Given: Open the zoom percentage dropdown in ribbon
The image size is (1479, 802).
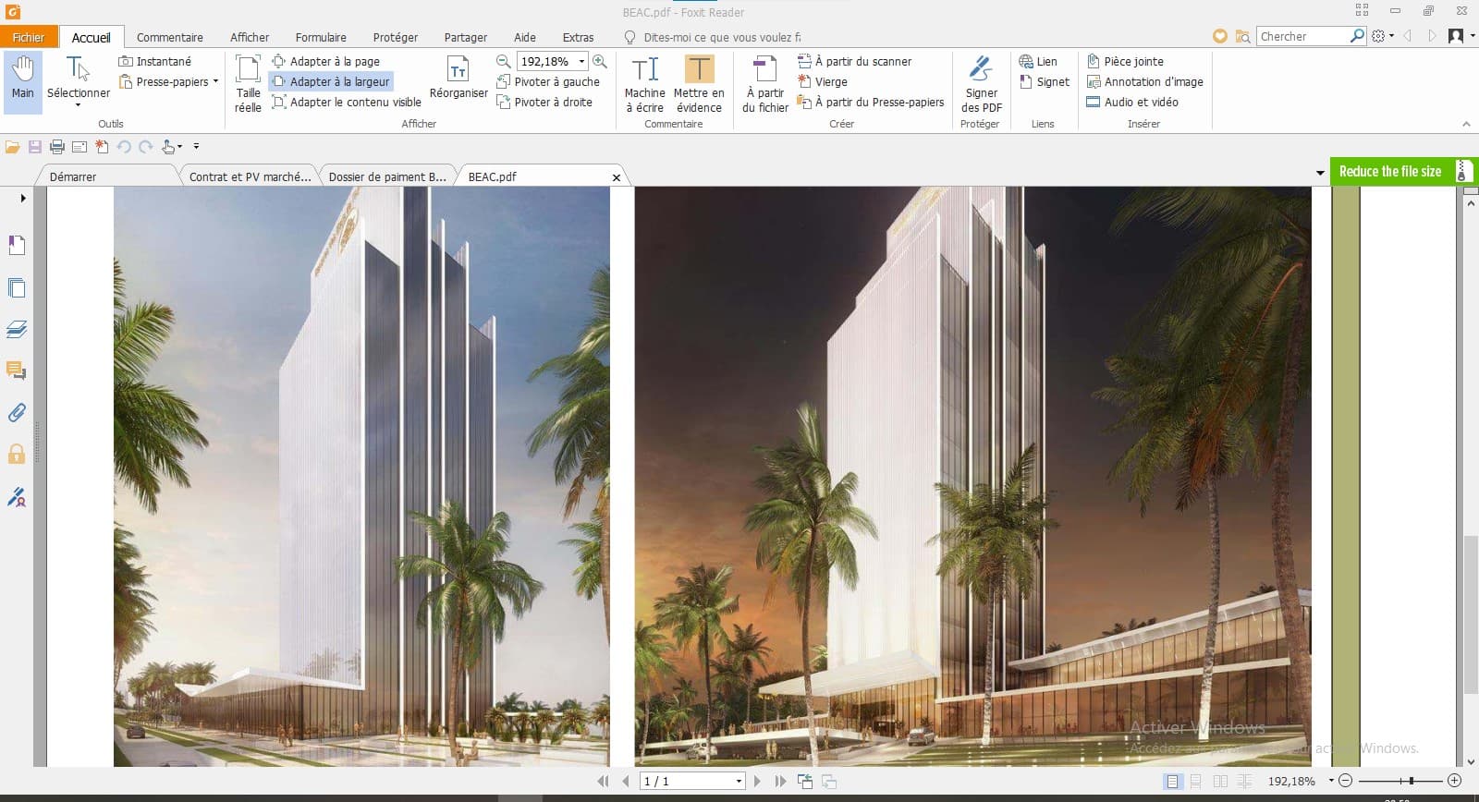Looking at the screenshot, I should coord(581,62).
